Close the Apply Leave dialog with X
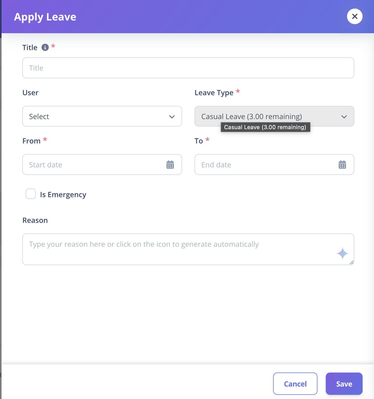 355,16
